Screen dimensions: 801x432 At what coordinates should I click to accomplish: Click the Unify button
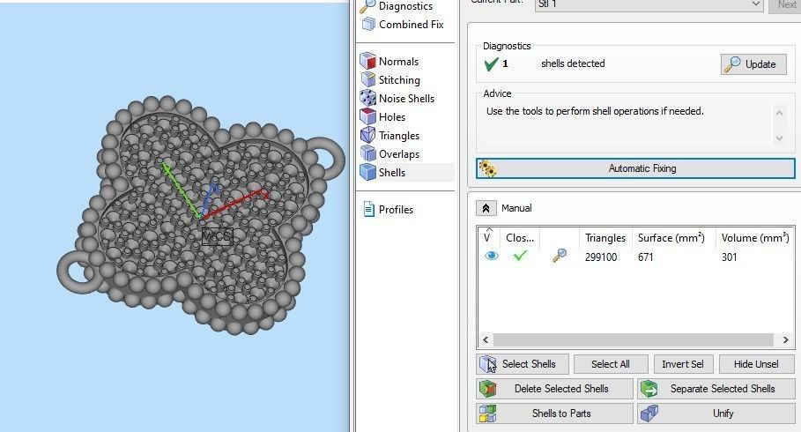[716, 413]
